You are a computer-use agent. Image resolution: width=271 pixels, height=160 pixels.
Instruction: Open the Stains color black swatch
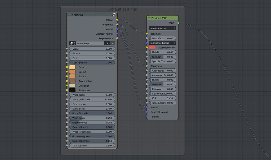pos(72,90)
